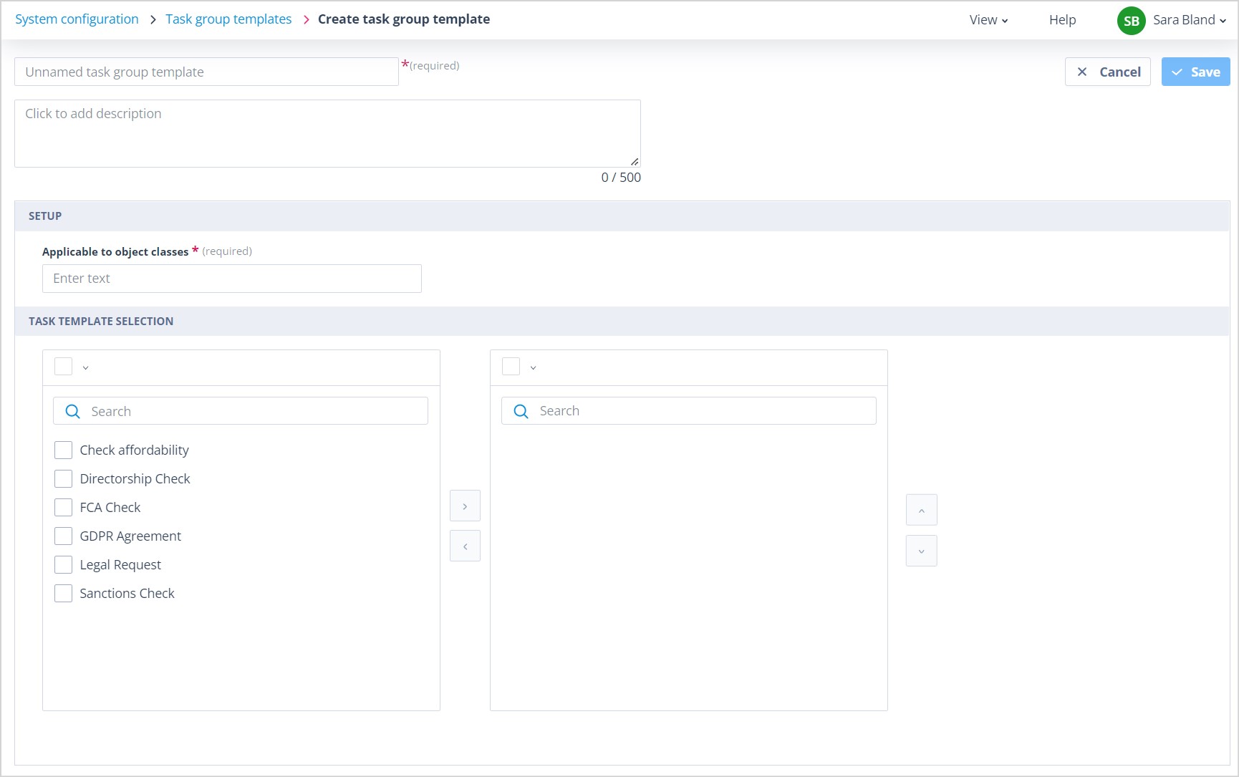Toggle select-all checkbox in selected templates list
The image size is (1239, 777).
(x=511, y=367)
